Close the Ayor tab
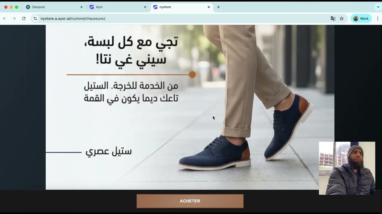This screenshot has width=382, height=214. [x=145, y=7]
